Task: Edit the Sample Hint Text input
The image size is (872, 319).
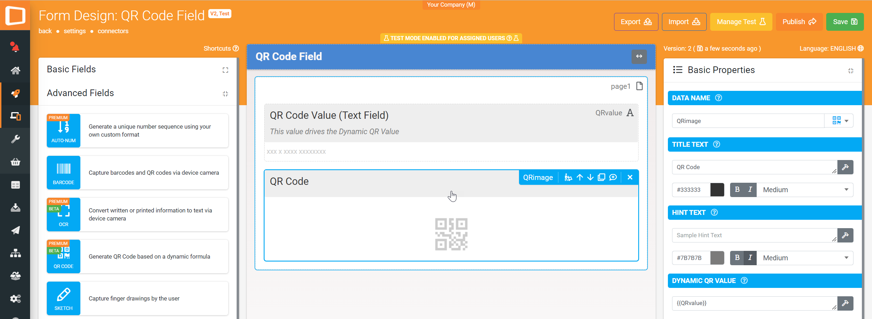Action: (x=755, y=235)
